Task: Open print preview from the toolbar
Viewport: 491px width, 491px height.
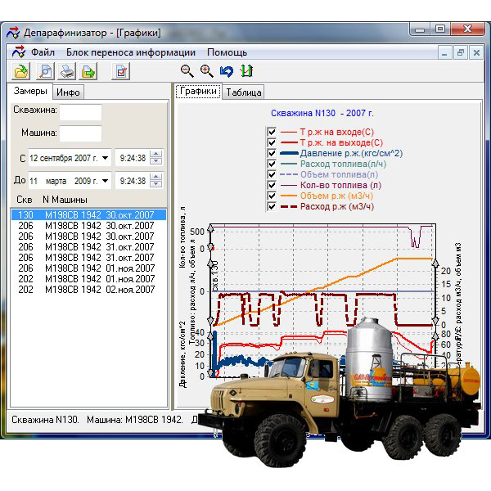Action: 47,72
